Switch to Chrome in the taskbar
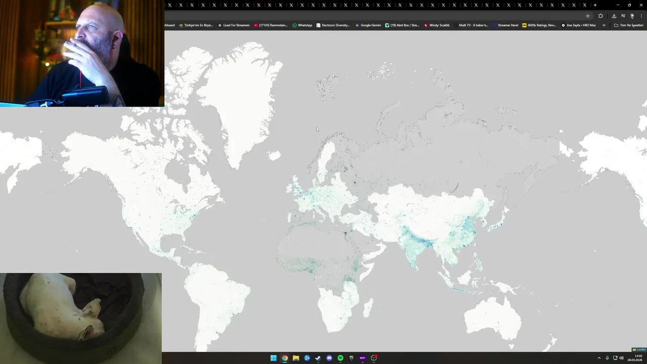Image resolution: width=647 pixels, height=364 pixels. (x=285, y=358)
